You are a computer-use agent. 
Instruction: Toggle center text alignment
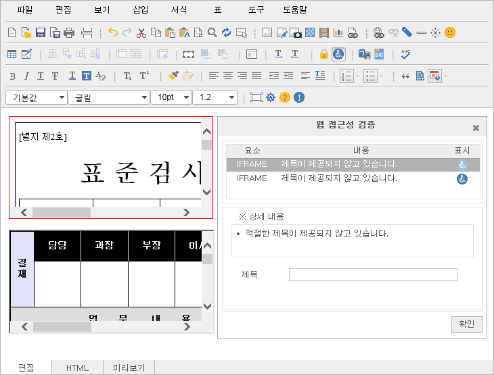click(228, 76)
